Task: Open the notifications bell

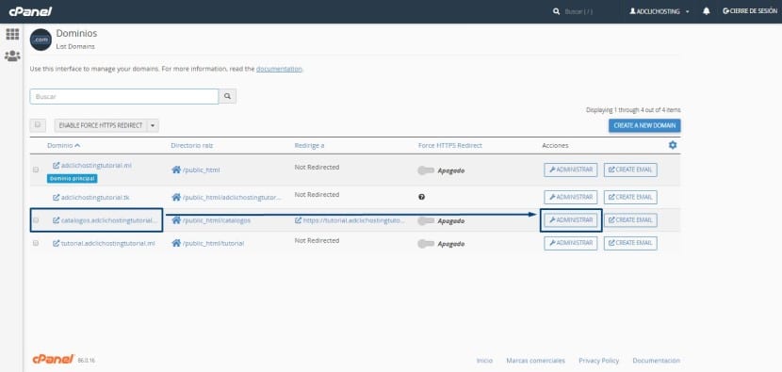Action: click(707, 11)
